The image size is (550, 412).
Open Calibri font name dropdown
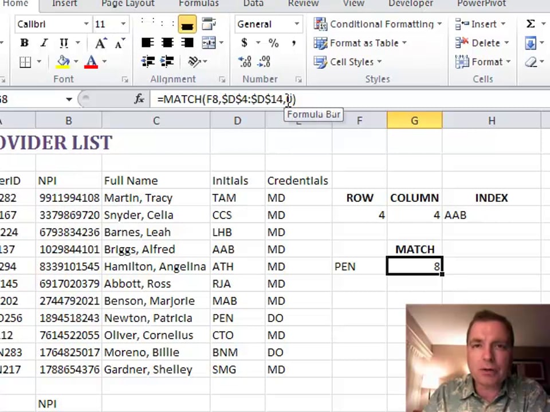click(86, 24)
